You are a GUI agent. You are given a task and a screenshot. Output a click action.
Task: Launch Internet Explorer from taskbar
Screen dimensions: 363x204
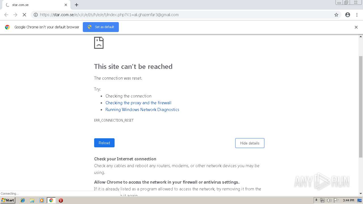23,200
